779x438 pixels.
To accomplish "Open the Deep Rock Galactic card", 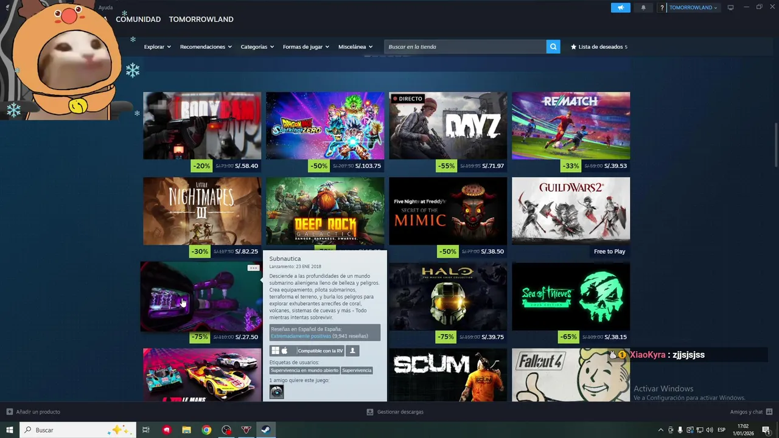I will pos(325,211).
